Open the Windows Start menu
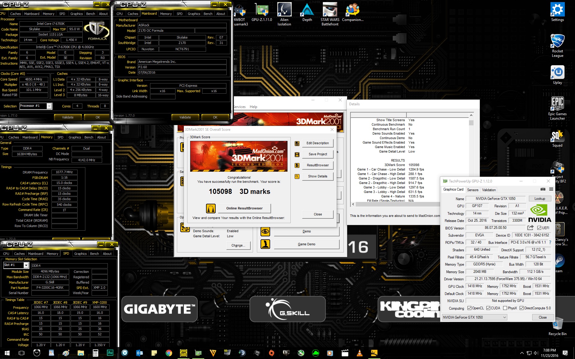The width and height of the screenshot is (575, 359). point(7,353)
